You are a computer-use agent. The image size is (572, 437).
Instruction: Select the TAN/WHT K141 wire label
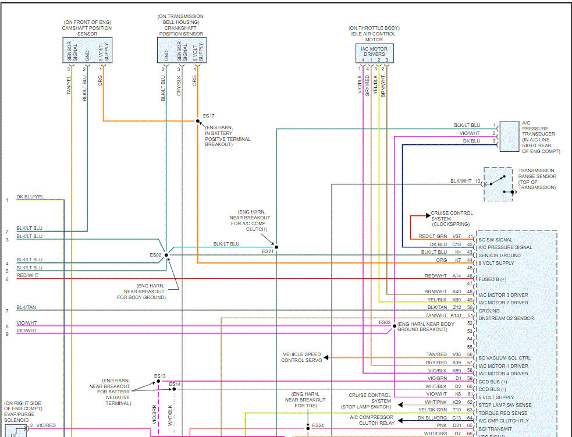coord(444,315)
